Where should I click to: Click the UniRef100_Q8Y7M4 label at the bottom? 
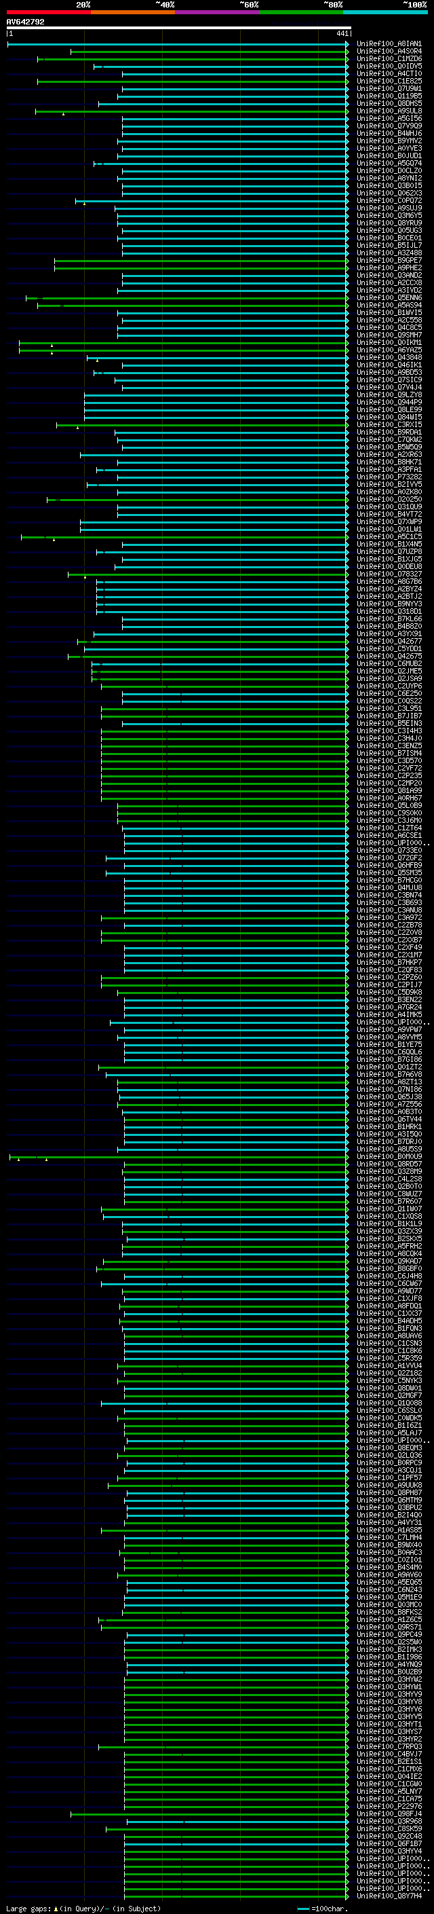coord(389,1896)
